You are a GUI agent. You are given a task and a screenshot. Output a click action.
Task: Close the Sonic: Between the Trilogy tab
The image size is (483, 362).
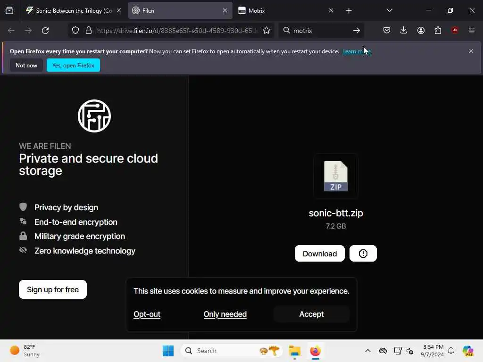[x=119, y=10]
